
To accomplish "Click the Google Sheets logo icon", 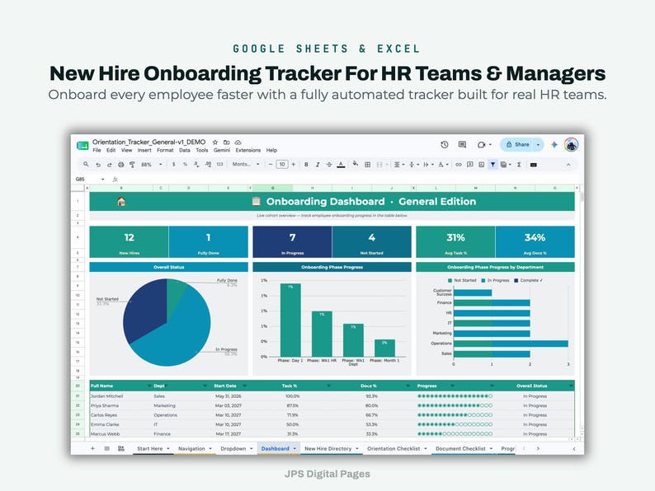I will click(x=82, y=146).
